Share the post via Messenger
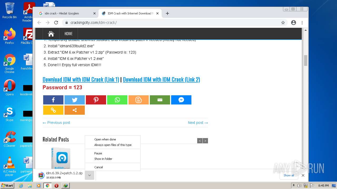The image size is (337, 189). [x=181, y=100]
